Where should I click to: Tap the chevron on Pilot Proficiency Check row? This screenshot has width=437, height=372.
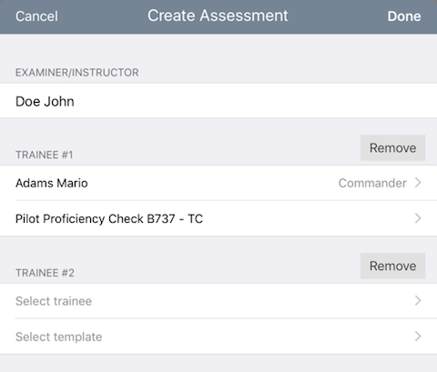418,218
